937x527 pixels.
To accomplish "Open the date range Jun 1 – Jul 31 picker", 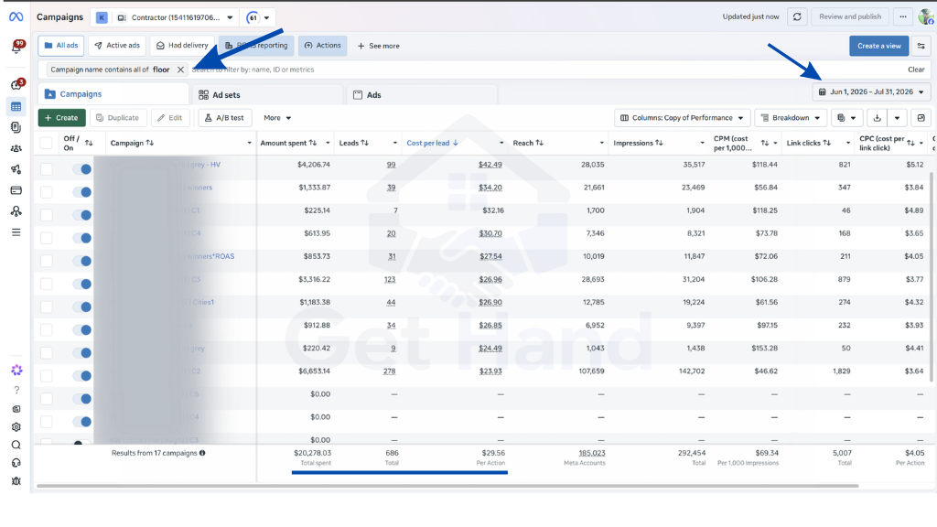I will click(x=871, y=92).
